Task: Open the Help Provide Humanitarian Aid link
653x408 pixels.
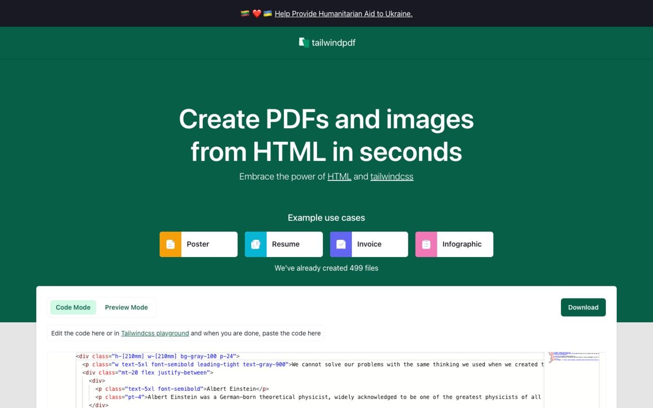Action: 344,14
